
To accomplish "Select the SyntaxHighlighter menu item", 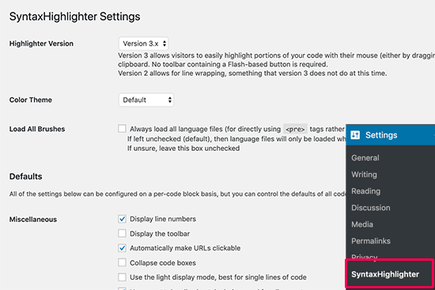I will pyautogui.click(x=385, y=274).
